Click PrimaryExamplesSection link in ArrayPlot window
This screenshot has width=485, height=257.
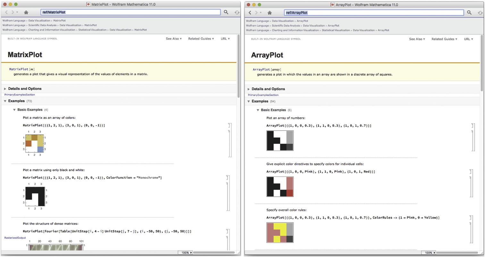(x=263, y=95)
